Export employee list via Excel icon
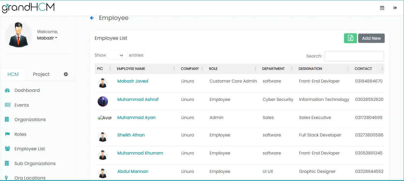This screenshot has height=181, width=404. 350,38
